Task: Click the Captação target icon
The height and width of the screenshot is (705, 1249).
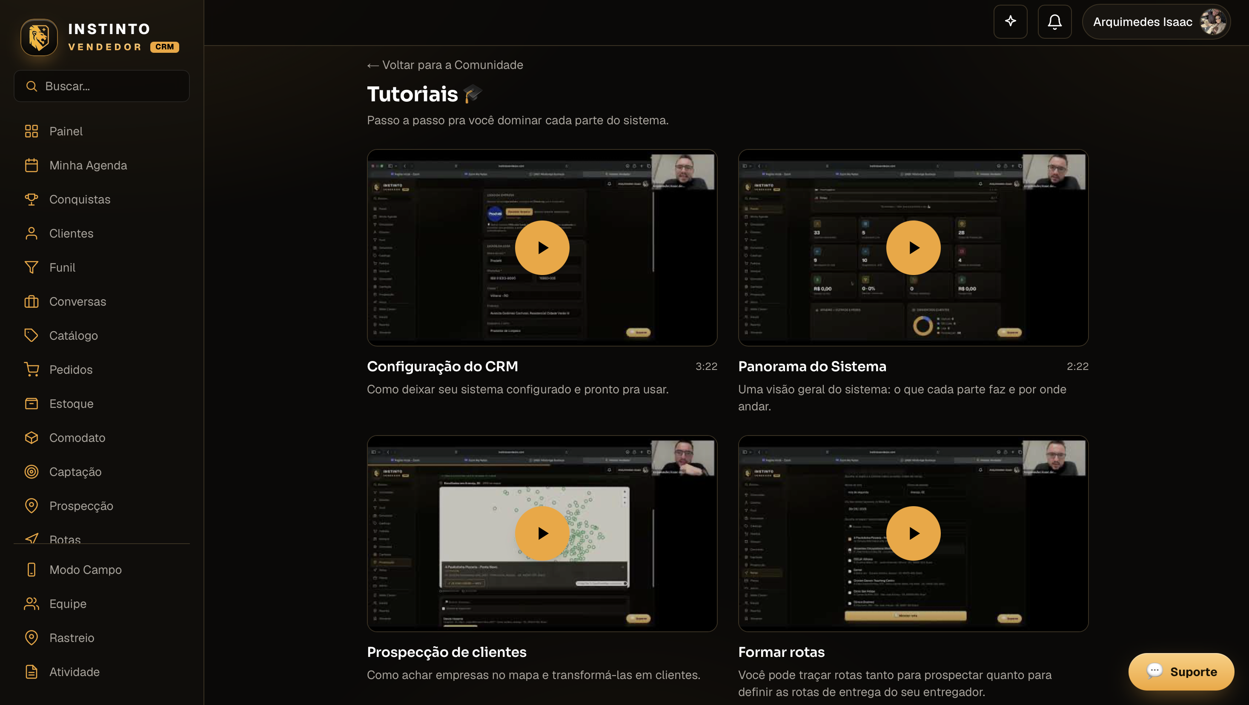Action: pyautogui.click(x=32, y=472)
